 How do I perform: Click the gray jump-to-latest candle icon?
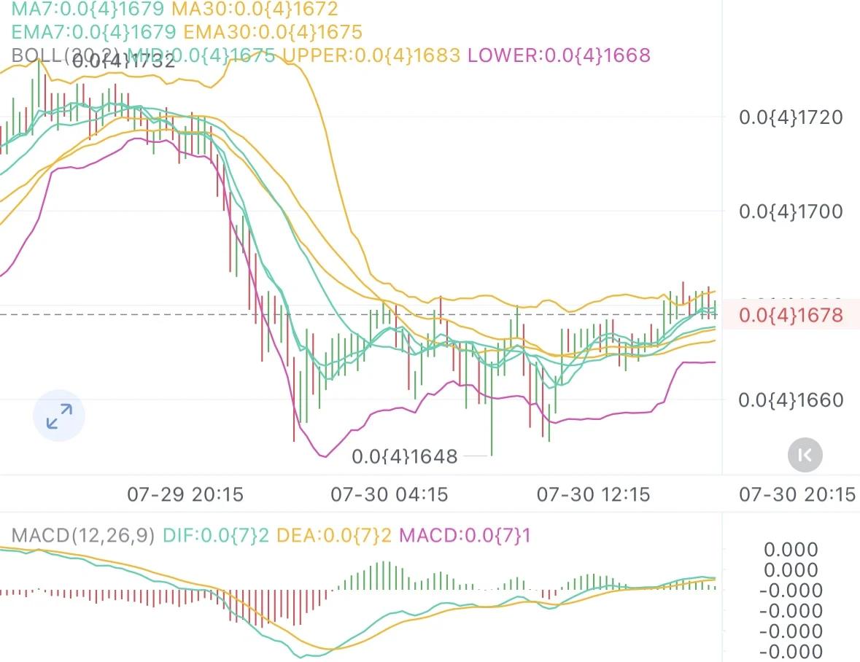pos(805,455)
